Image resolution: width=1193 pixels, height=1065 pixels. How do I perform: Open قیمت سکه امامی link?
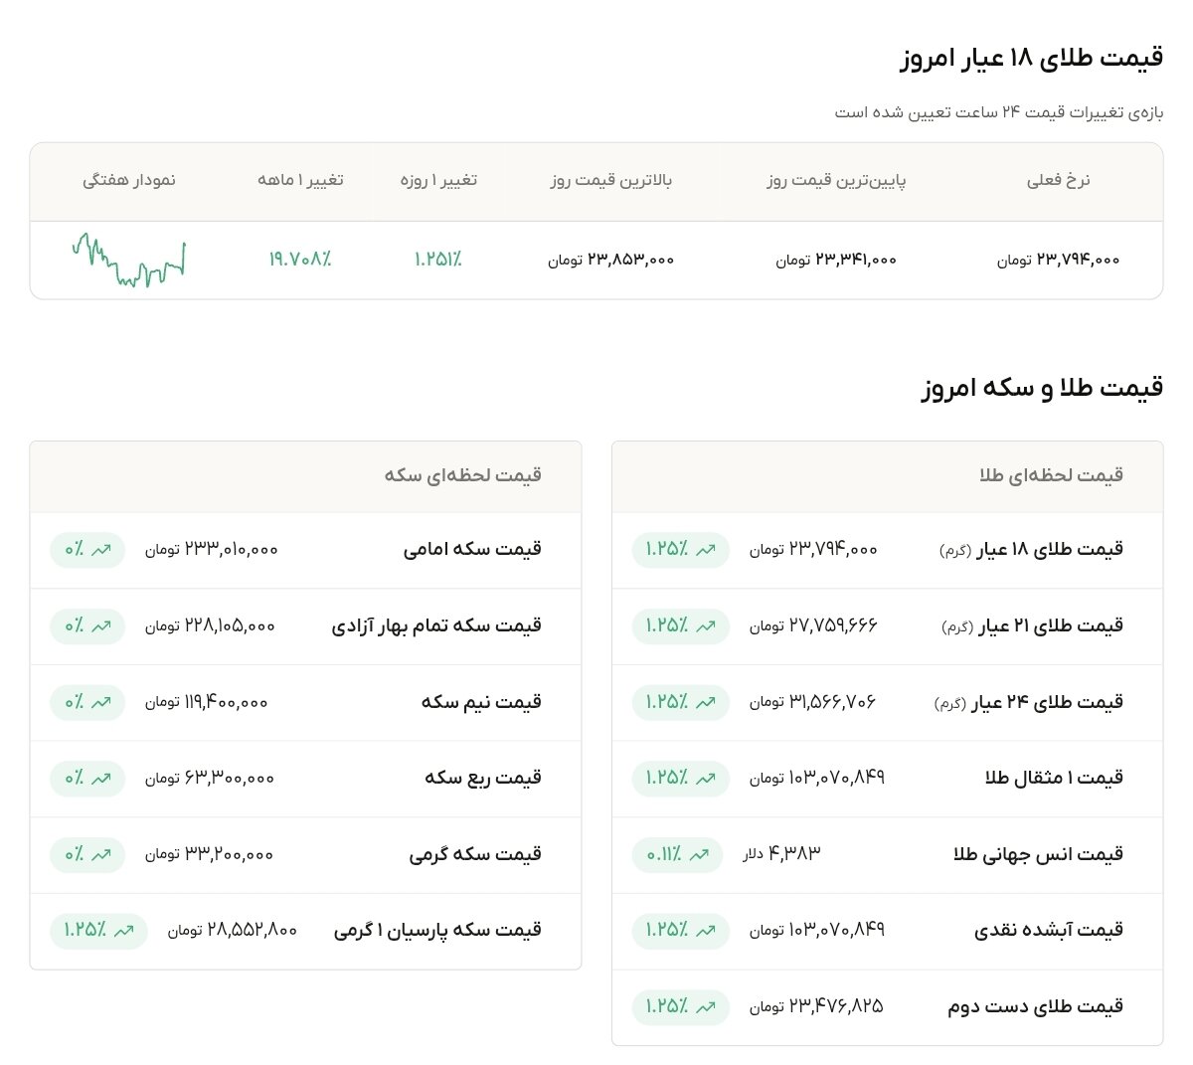[x=472, y=549]
